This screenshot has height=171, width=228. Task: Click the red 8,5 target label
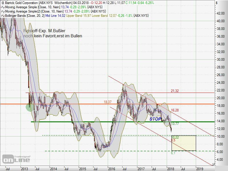(173, 140)
